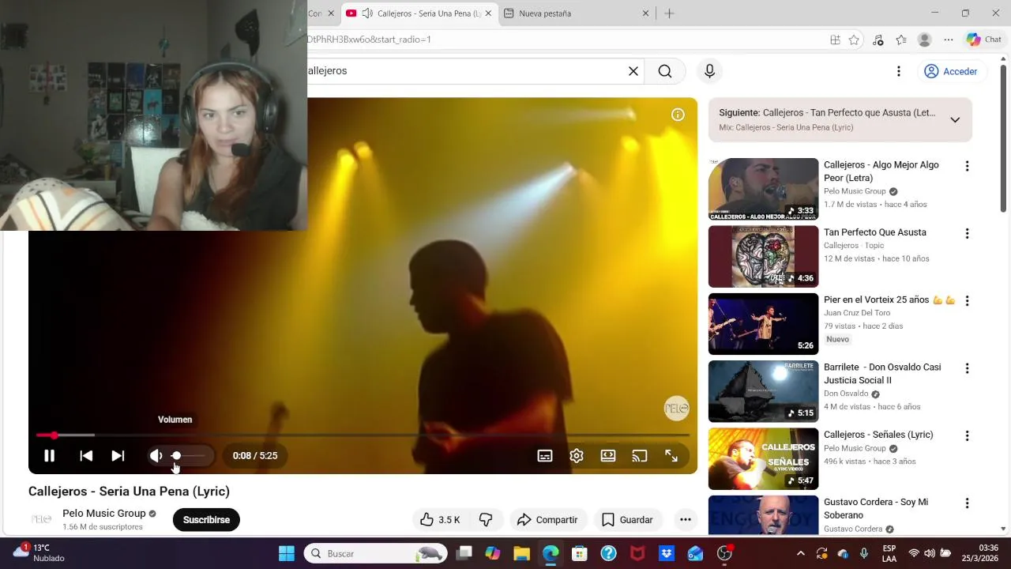Open the weather widget 13°C Nublado
Viewport: 1011px width, 569px height.
[x=39, y=553]
